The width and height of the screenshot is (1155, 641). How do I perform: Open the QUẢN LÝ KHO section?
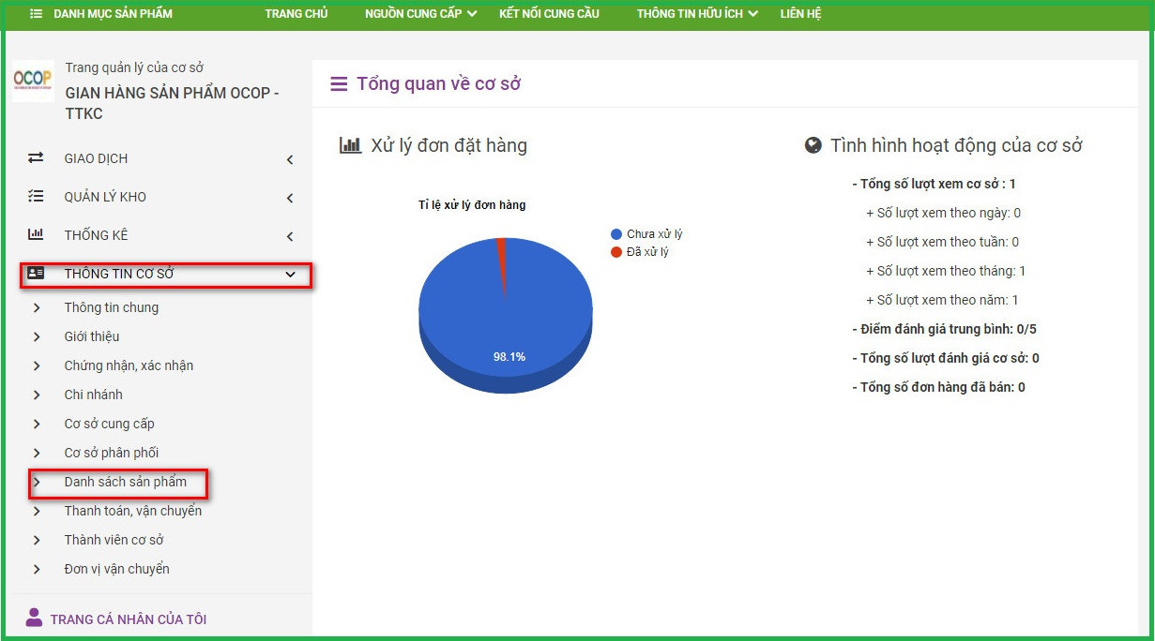point(105,197)
